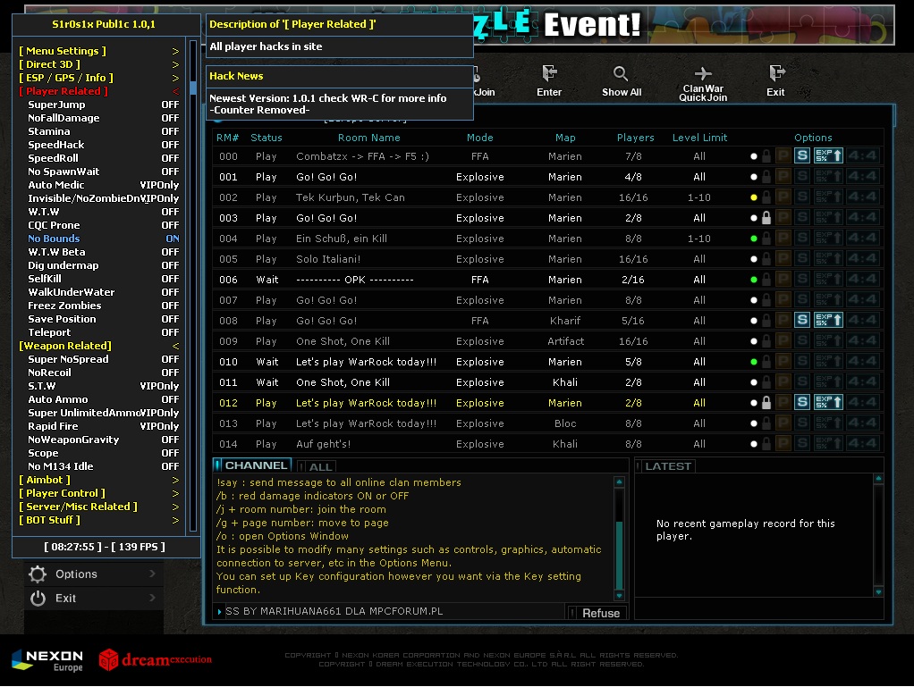Click the chat panel scrollbar thumb

(619, 555)
